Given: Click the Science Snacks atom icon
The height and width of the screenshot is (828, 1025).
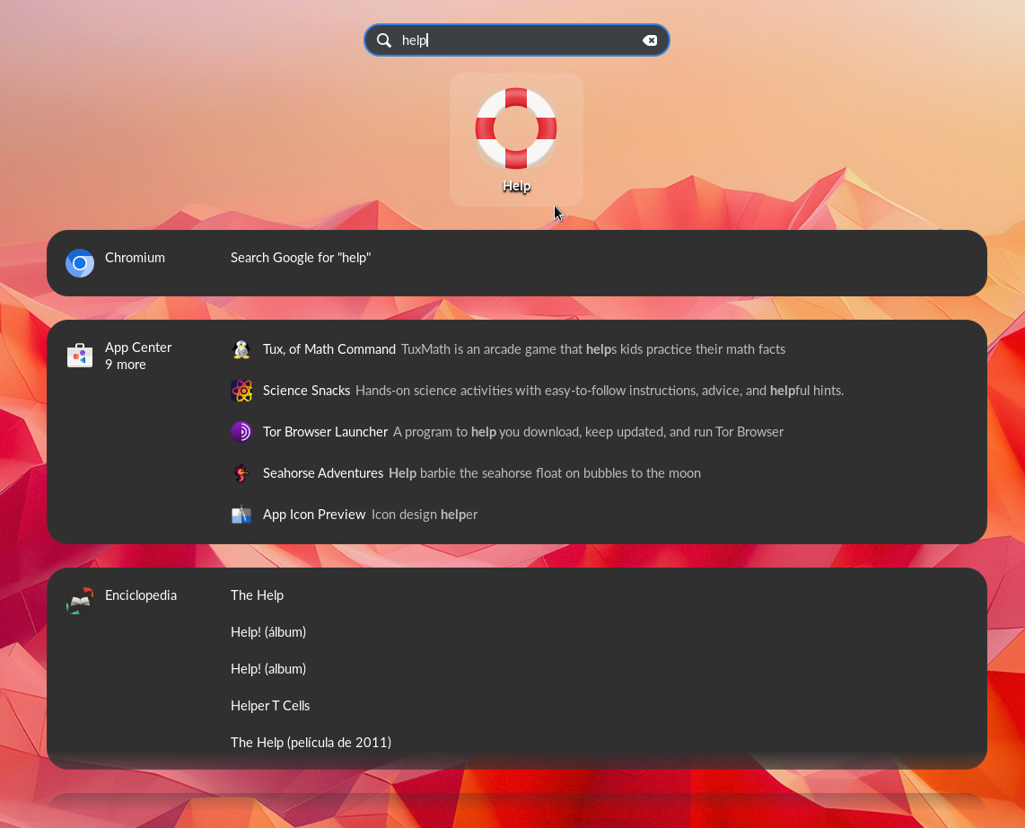Looking at the screenshot, I should (241, 391).
